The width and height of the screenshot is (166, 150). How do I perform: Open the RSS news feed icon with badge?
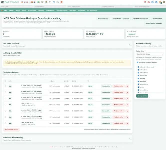coord(160,2)
